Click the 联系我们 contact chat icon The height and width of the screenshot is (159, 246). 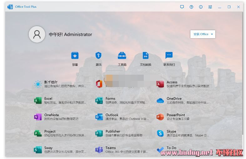pos(169,56)
